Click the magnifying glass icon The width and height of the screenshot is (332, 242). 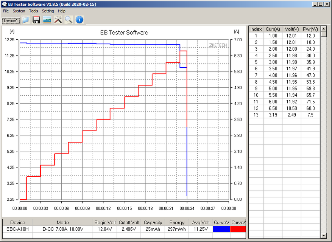click(x=69, y=20)
